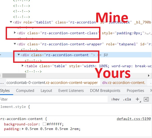Expand the padding shorthand property triangle
Image resolution: width=152 pixels, height=138 pixels.
click(23, 129)
